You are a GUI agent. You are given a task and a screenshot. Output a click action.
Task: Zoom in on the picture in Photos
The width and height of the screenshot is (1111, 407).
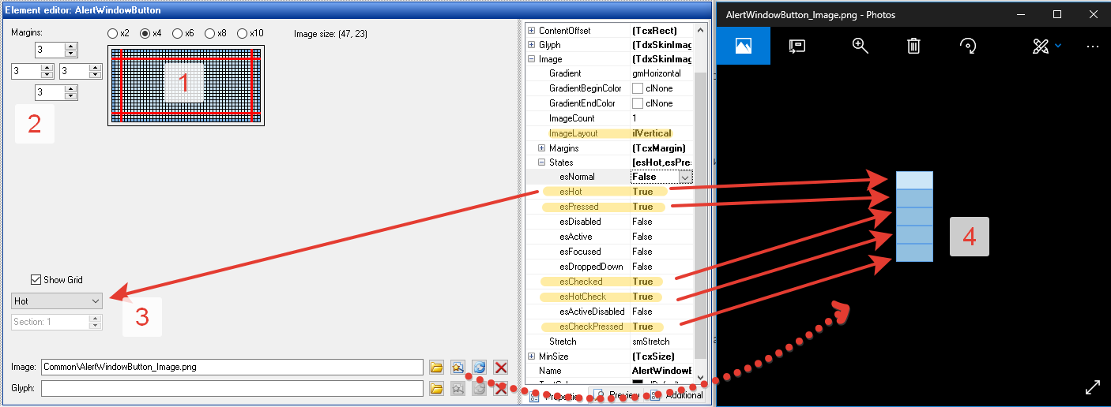coord(861,47)
